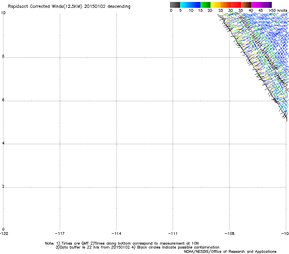Click latitude axis label '8'
Screen dimensions: 289x254
click(3, 56)
